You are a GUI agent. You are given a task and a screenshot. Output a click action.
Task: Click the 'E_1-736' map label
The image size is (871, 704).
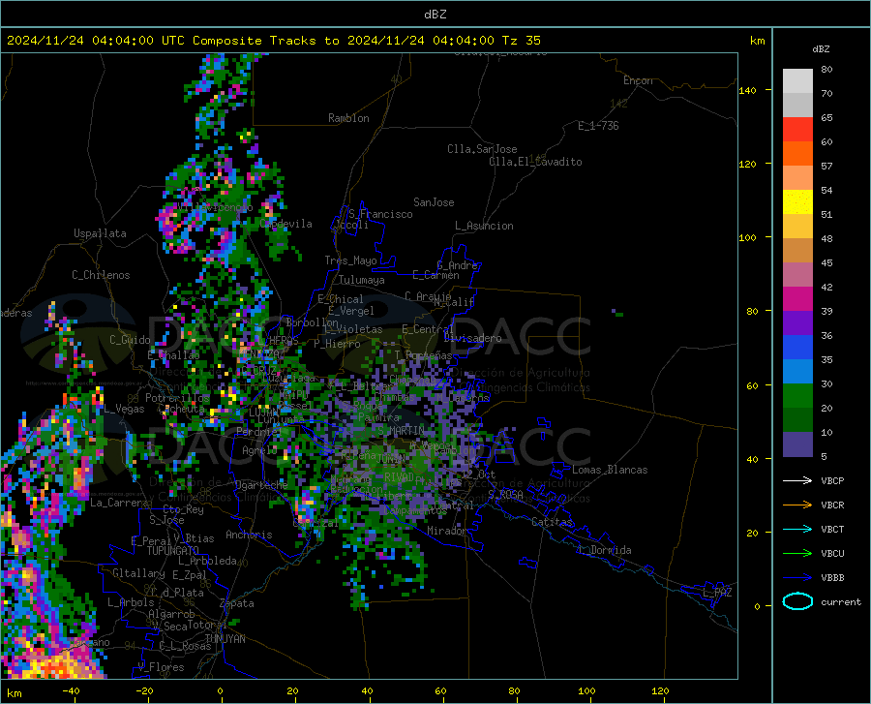click(598, 126)
